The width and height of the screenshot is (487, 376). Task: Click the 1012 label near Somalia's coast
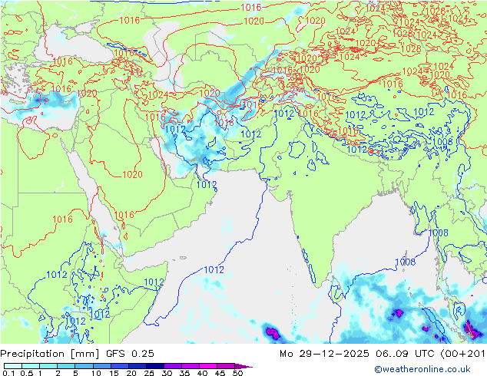pyautogui.click(x=154, y=282)
